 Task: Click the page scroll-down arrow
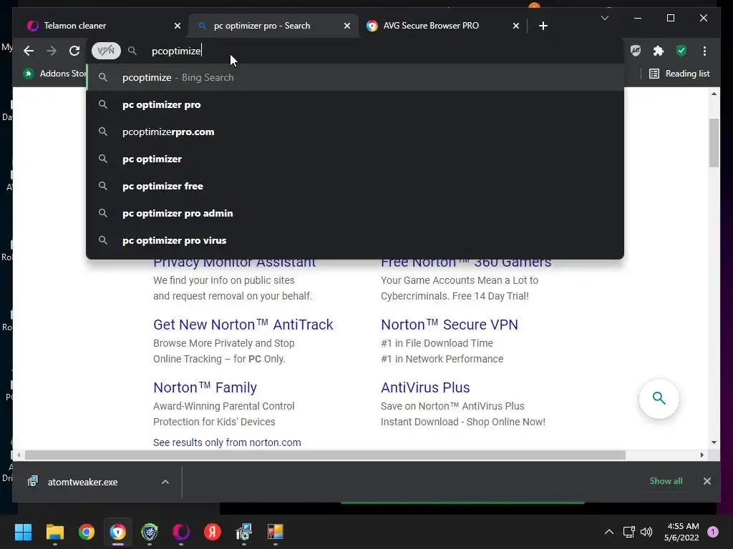(714, 442)
